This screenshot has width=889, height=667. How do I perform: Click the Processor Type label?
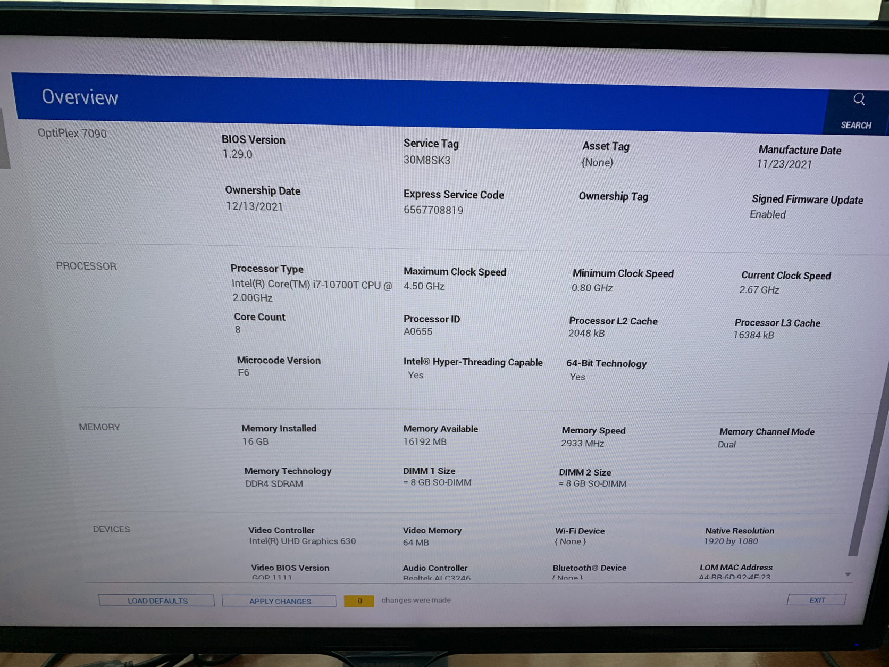267,269
